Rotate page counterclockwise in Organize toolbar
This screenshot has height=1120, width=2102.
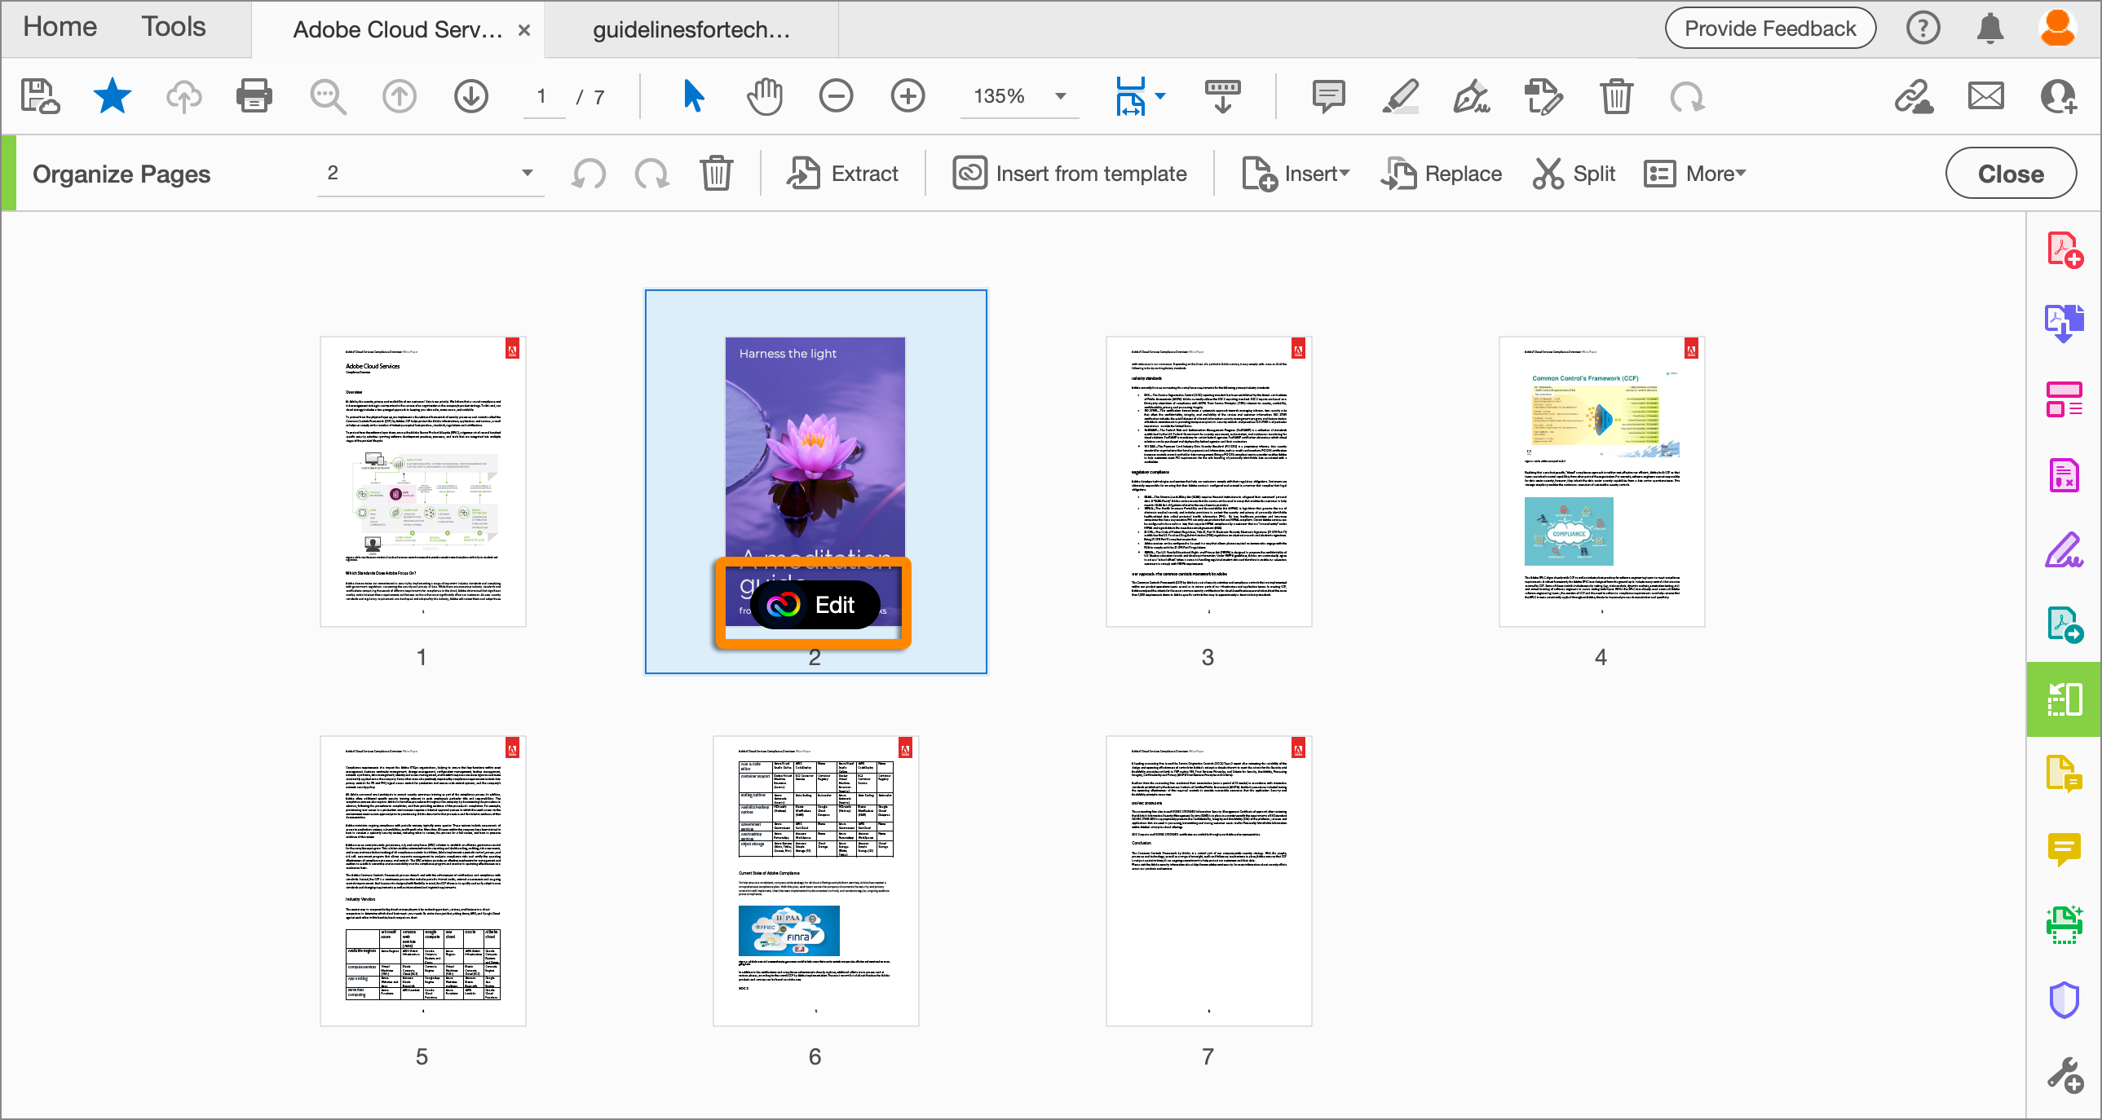pos(590,173)
